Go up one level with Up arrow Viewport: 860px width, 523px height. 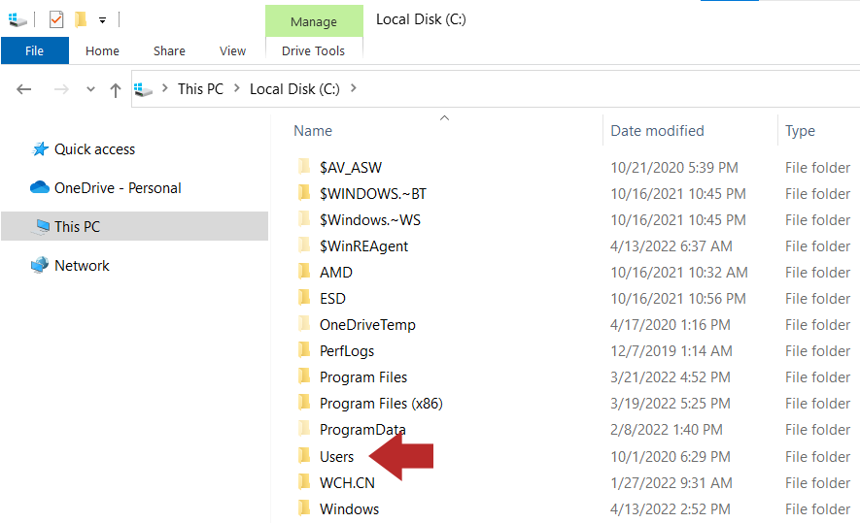coord(116,90)
